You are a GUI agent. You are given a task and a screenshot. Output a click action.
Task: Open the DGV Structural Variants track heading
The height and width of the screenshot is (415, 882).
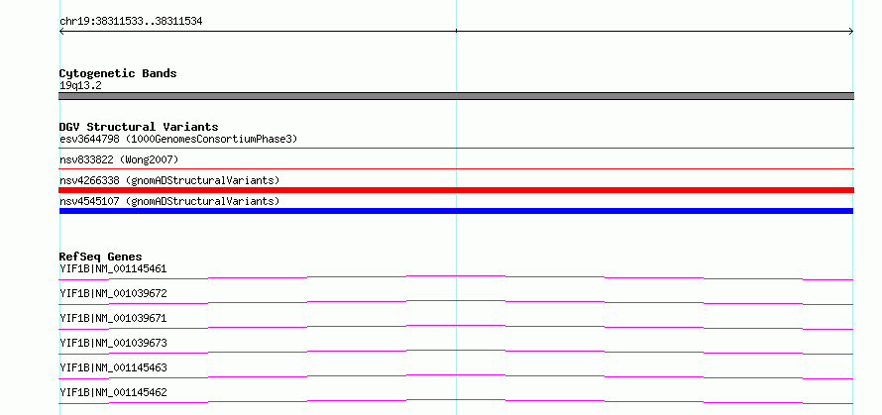coord(139,127)
